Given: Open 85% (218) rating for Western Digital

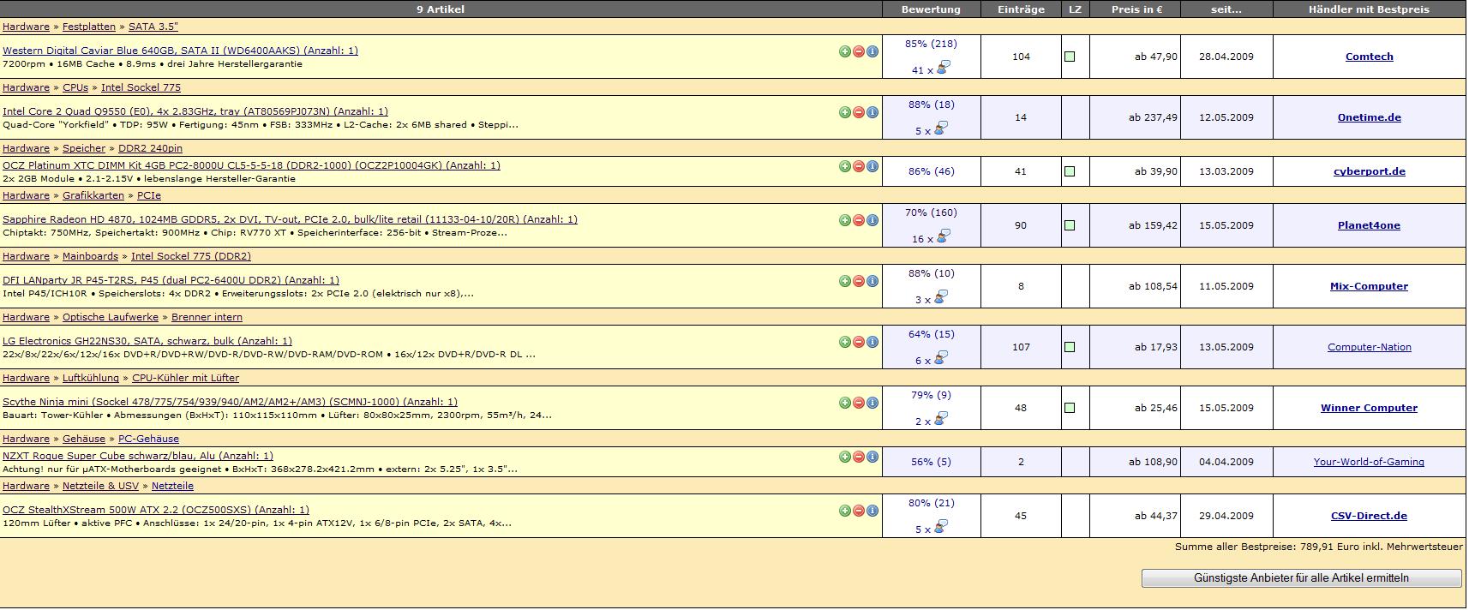Looking at the screenshot, I should 931,44.
